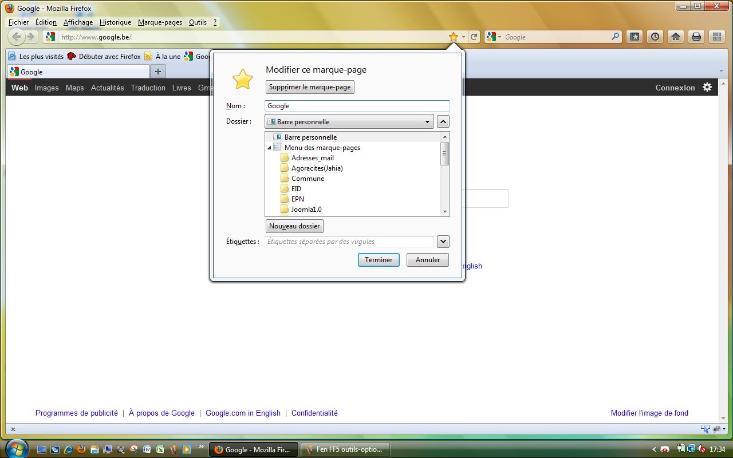
Task: Reload the page with the refresh icon
Action: click(x=474, y=37)
